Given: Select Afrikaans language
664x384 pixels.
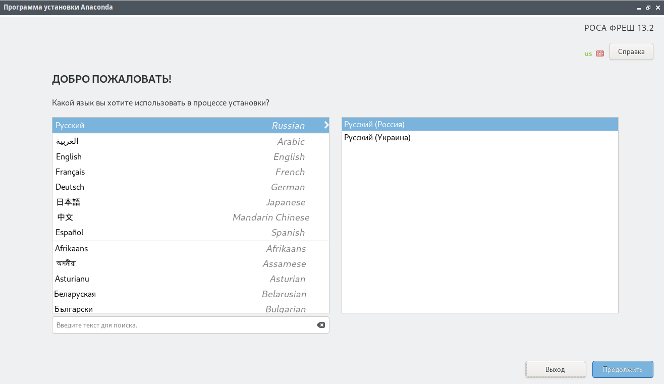Looking at the screenshot, I should [191, 248].
